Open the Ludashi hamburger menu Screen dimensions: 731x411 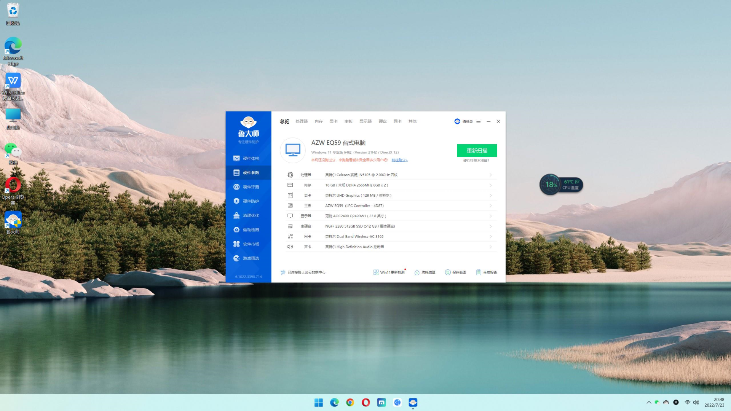[479, 121]
